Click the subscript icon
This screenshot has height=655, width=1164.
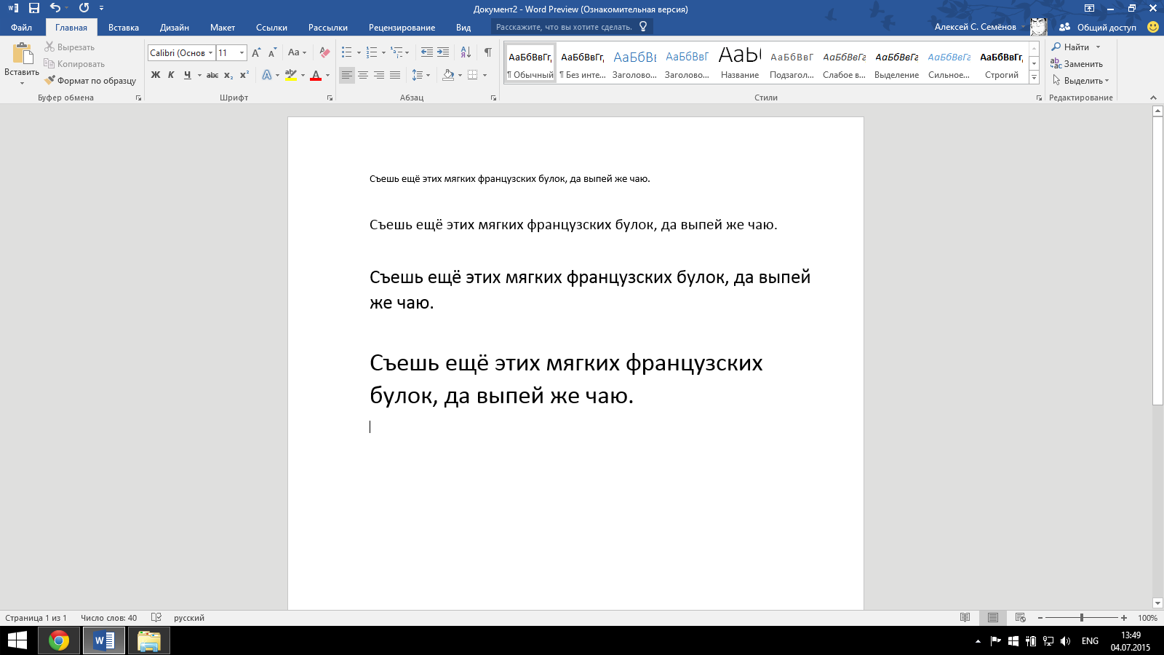pyautogui.click(x=228, y=75)
